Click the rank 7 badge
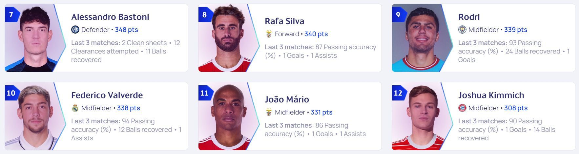Viewport: 579px width, 154px height. tap(11, 15)
